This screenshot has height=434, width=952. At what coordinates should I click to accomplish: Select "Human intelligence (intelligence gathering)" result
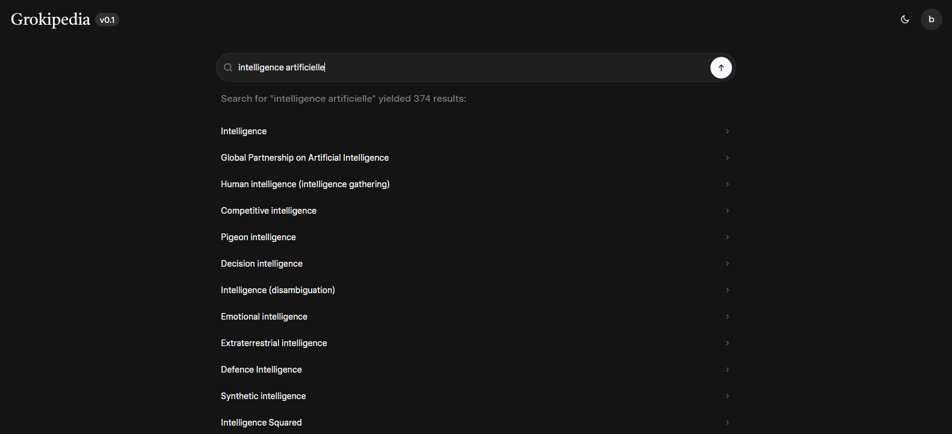point(305,184)
